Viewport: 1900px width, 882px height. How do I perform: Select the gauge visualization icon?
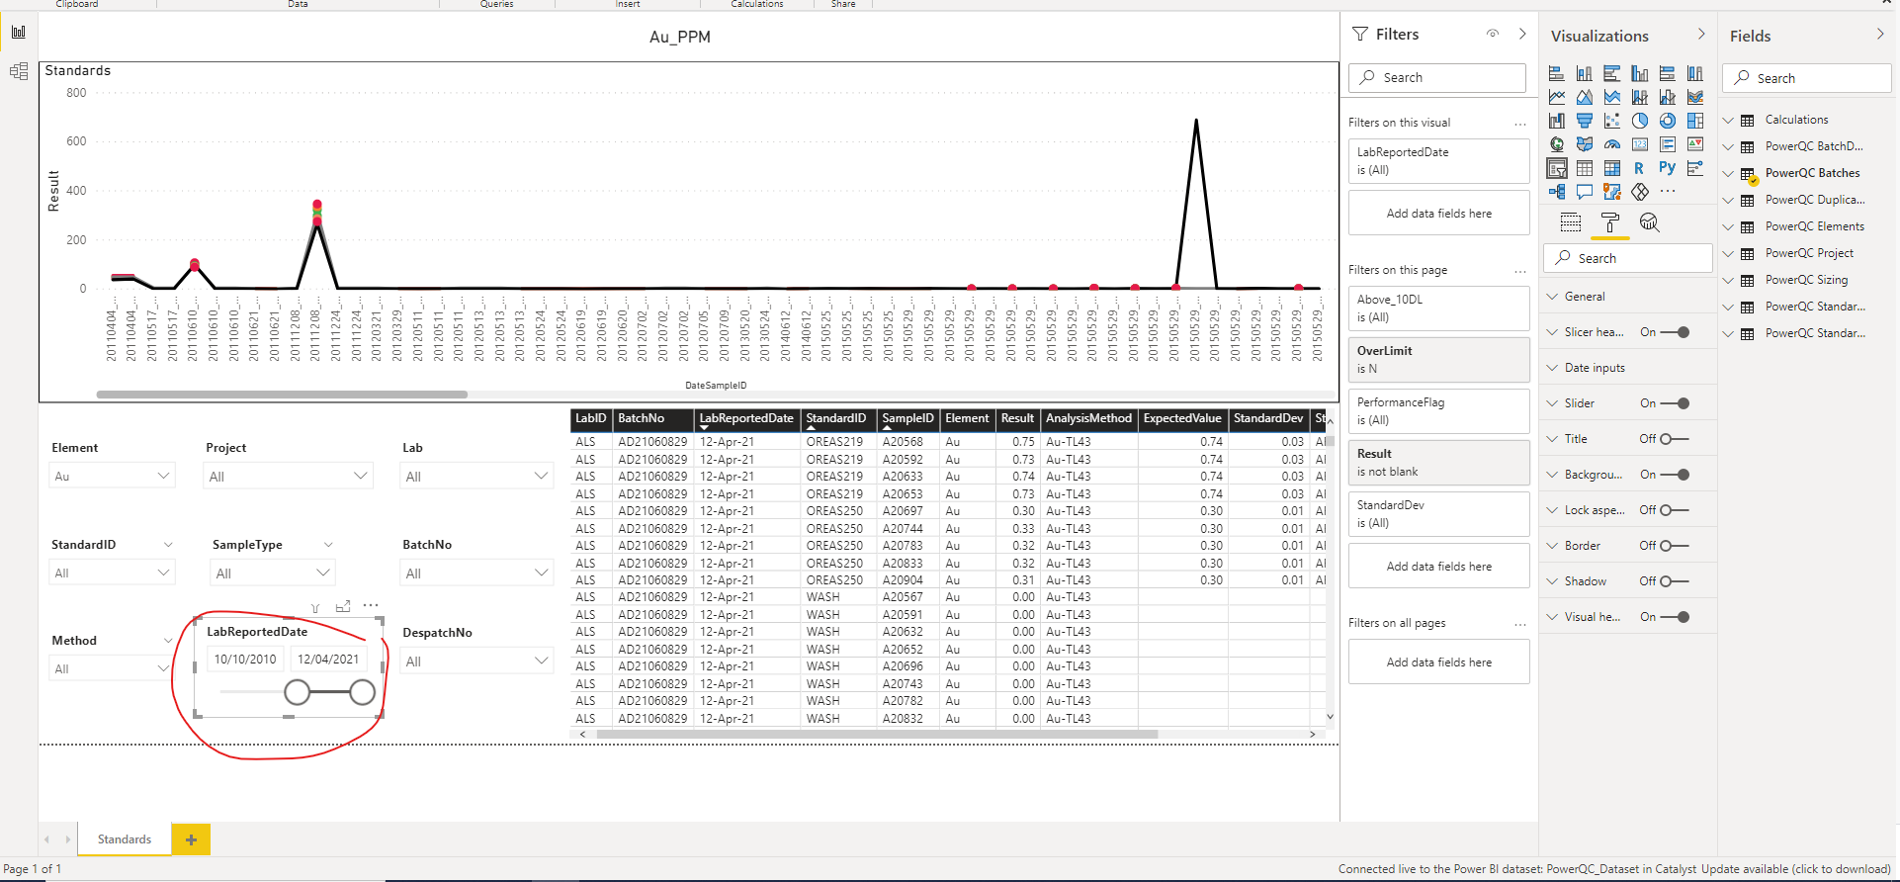(x=1612, y=144)
